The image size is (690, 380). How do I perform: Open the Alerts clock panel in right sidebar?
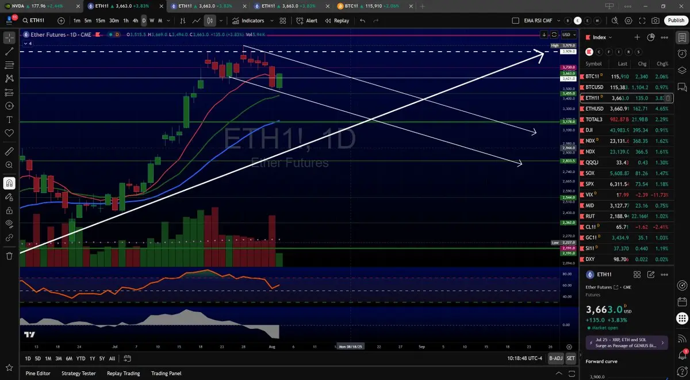click(x=682, y=53)
